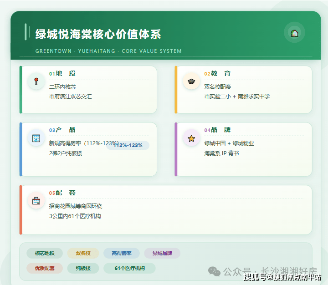Select the 双名校 tag
328x285 pixels.
pos(83,253)
